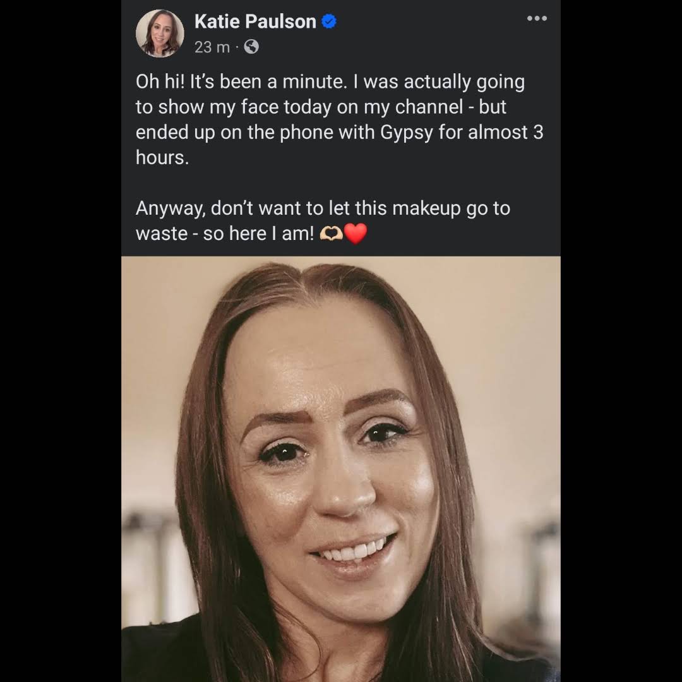The height and width of the screenshot is (682, 682).
Task: Click the word minute in first line
Action: coord(315,81)
